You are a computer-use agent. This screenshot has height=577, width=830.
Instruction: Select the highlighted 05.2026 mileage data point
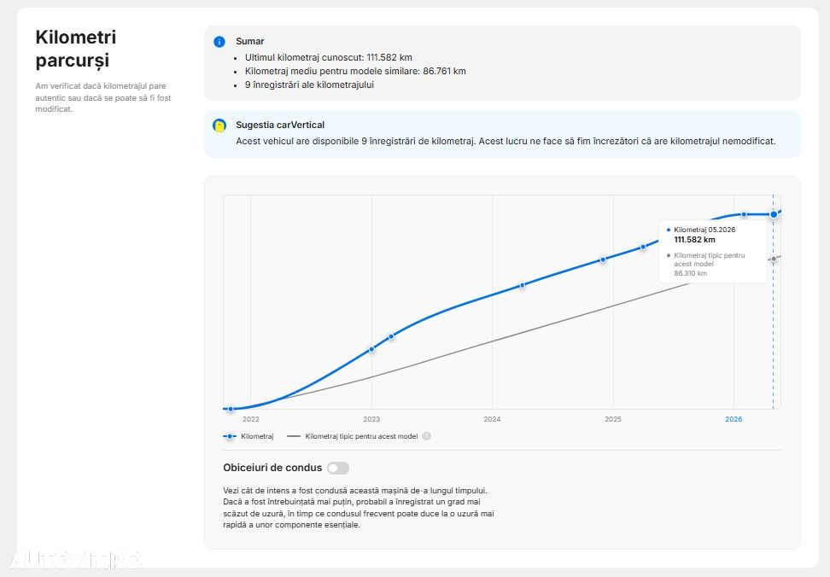[774, 214]
